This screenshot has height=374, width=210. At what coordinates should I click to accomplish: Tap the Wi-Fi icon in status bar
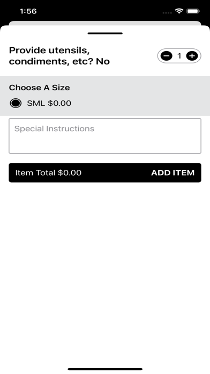(x=179, y=11)
